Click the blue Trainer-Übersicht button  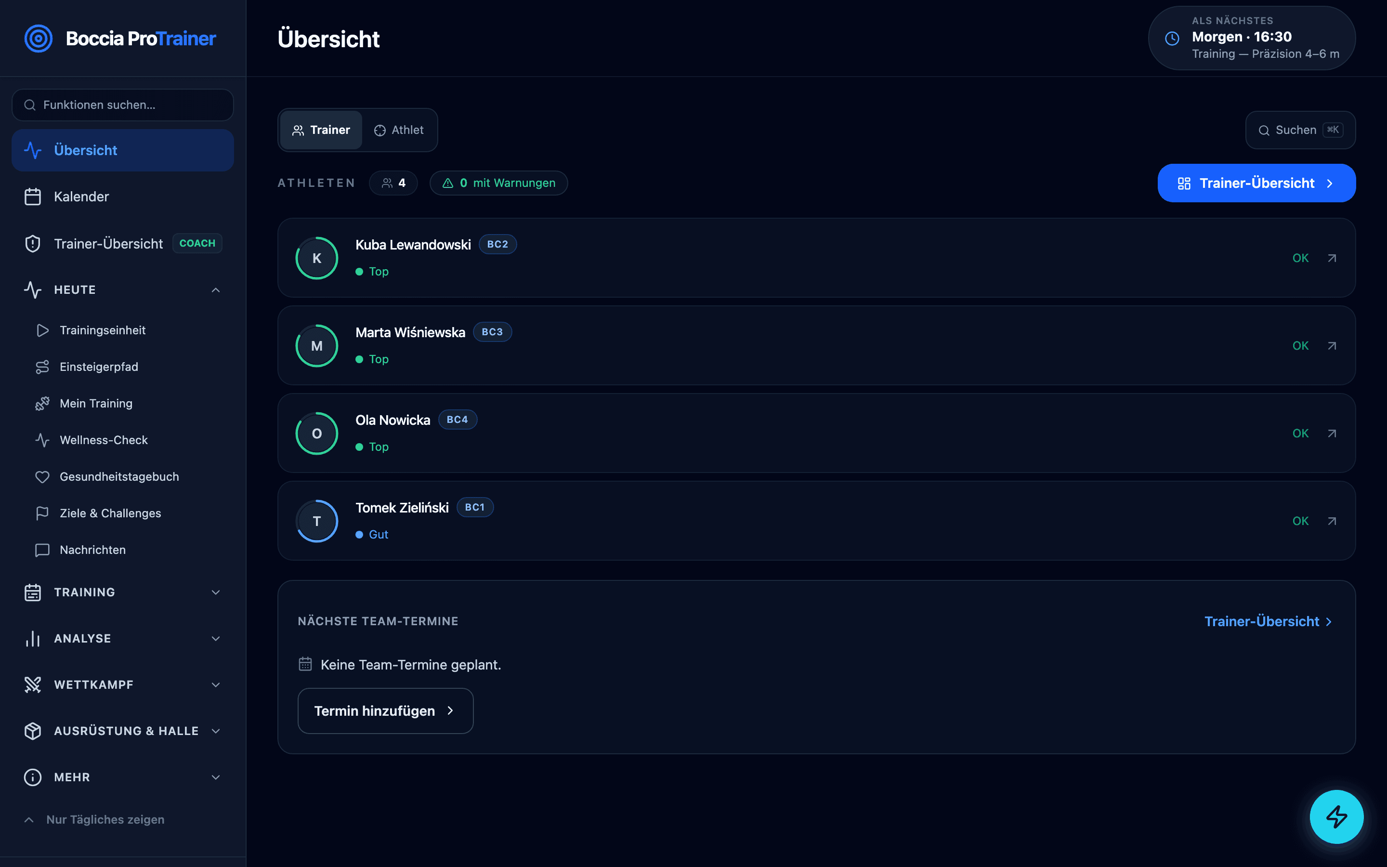(1256, 183)
